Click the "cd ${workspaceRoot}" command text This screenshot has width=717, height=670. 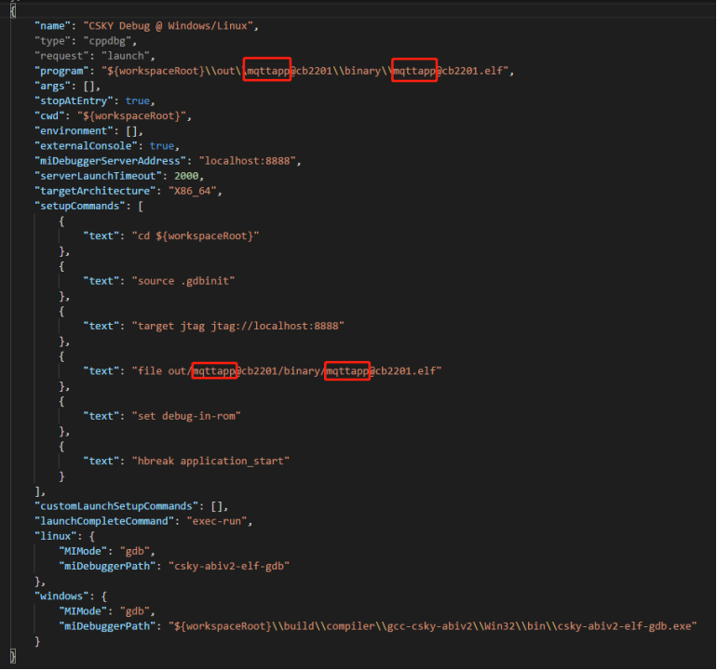196,236
